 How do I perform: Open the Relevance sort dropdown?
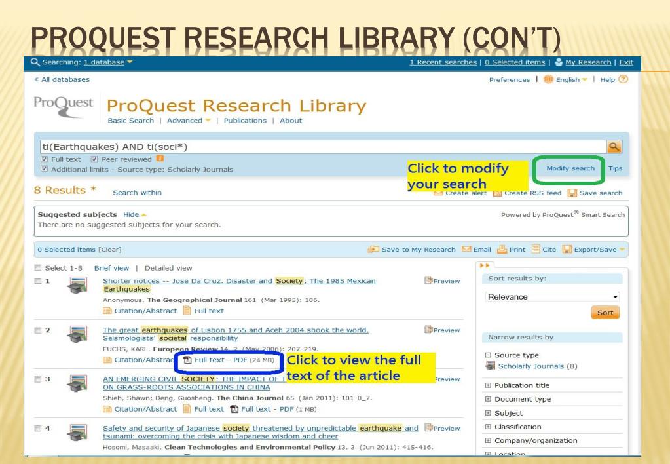[x=552, y=297]
